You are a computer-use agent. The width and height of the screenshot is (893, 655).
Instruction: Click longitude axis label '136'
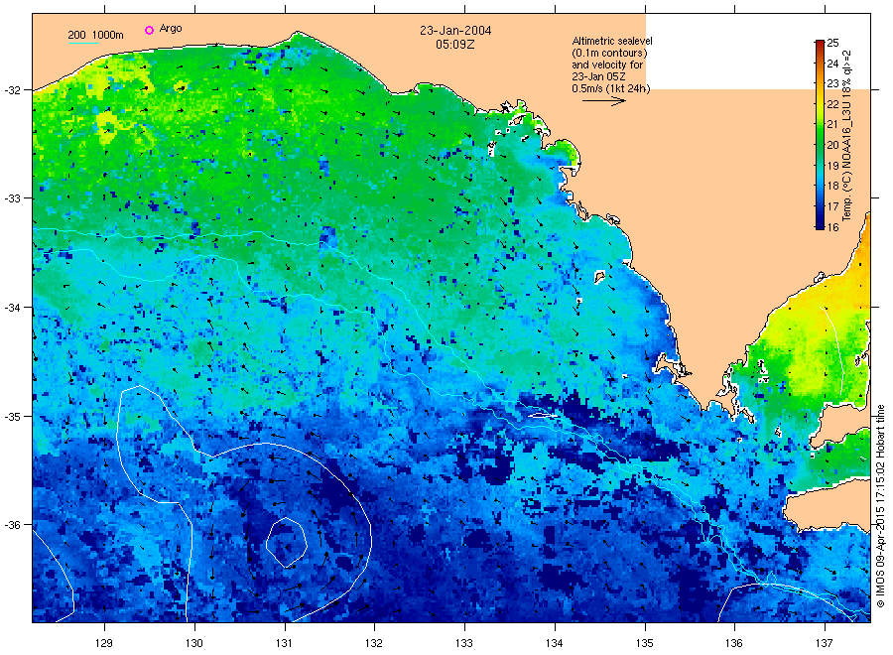pyautogui.click(x=734, y=643)
